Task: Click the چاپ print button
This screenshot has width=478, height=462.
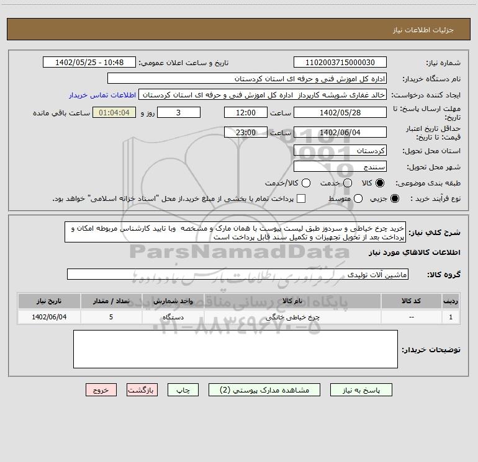Action: (183, 390)
